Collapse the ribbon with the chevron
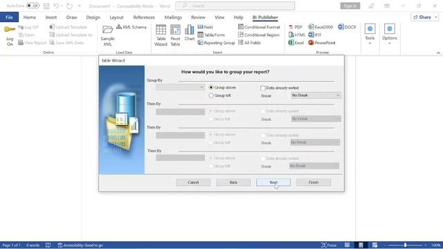Viewport: 443px width, 249px height. (x=438, y=53)
